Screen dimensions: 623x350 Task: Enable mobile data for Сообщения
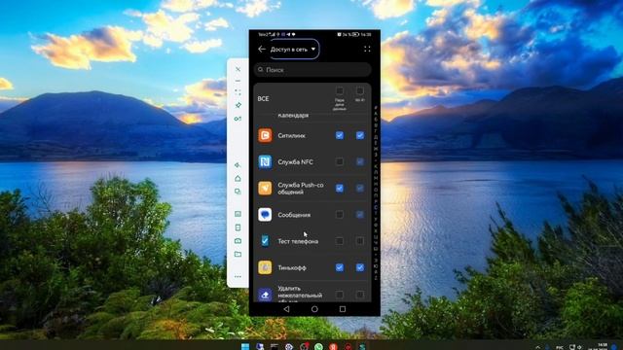point(340,215)
